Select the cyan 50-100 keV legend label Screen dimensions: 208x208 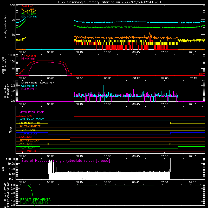(x=29, y=17)
